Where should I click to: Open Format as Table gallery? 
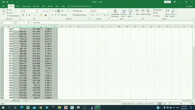123,13
